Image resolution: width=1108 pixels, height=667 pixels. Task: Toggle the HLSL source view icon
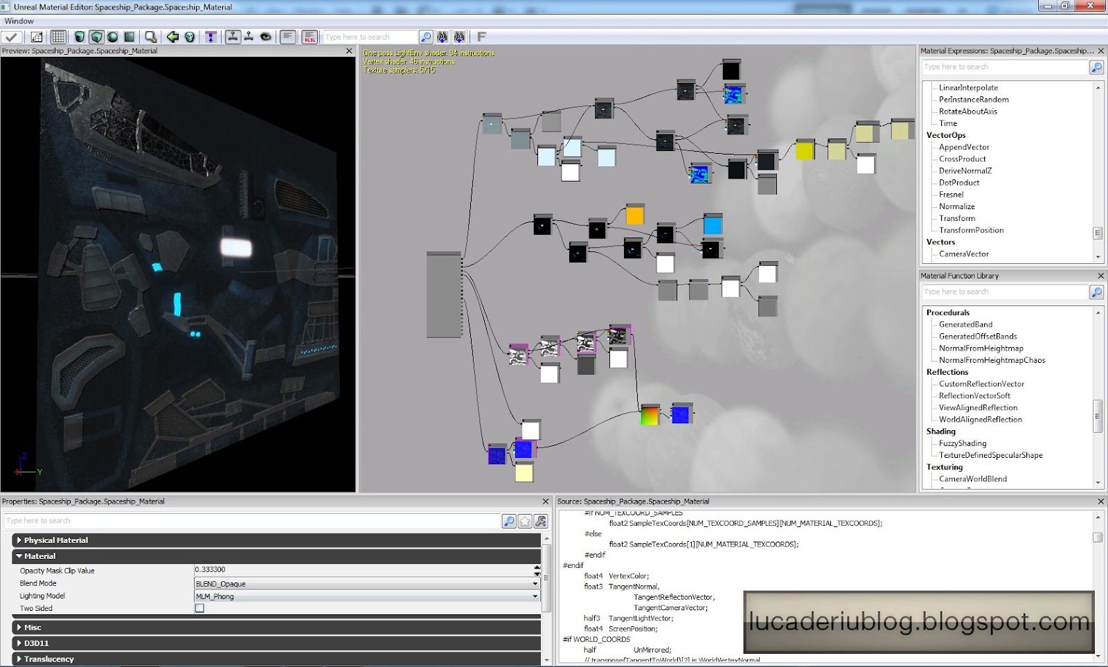coord(310,37)
